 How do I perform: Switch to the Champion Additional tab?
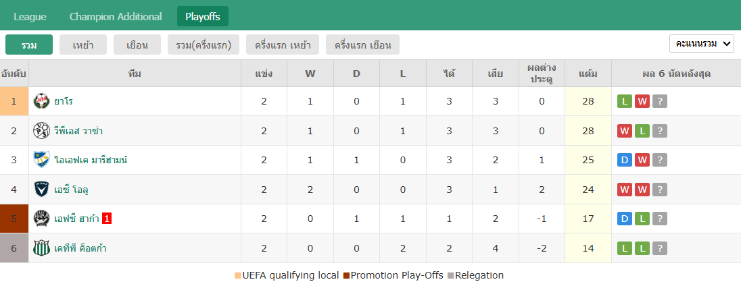click(116, 16)
